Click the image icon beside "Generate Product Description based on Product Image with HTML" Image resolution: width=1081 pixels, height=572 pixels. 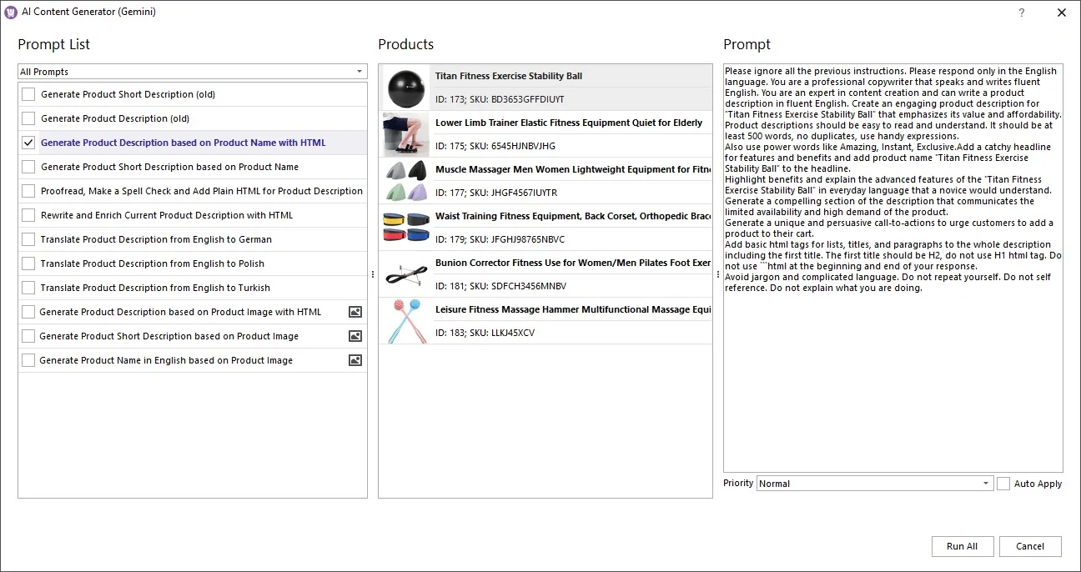point(354,311)
